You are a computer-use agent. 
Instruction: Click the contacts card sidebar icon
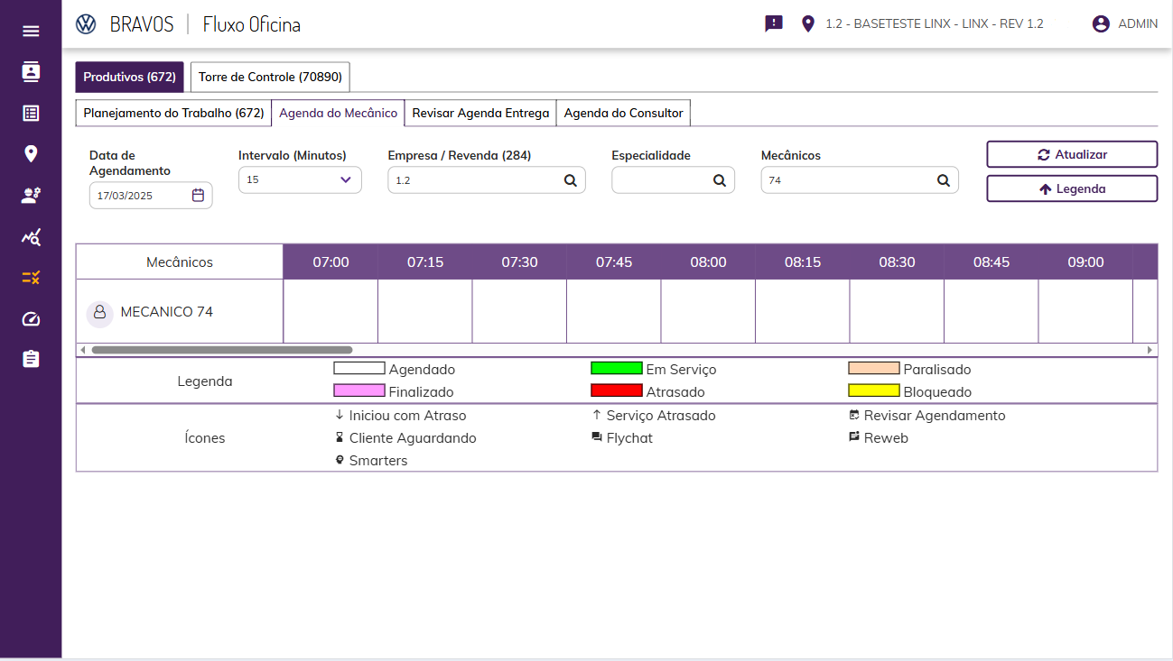31,72
